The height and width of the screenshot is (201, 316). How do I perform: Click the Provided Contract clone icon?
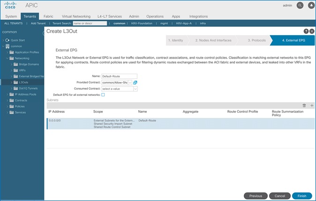pos(135,83)
